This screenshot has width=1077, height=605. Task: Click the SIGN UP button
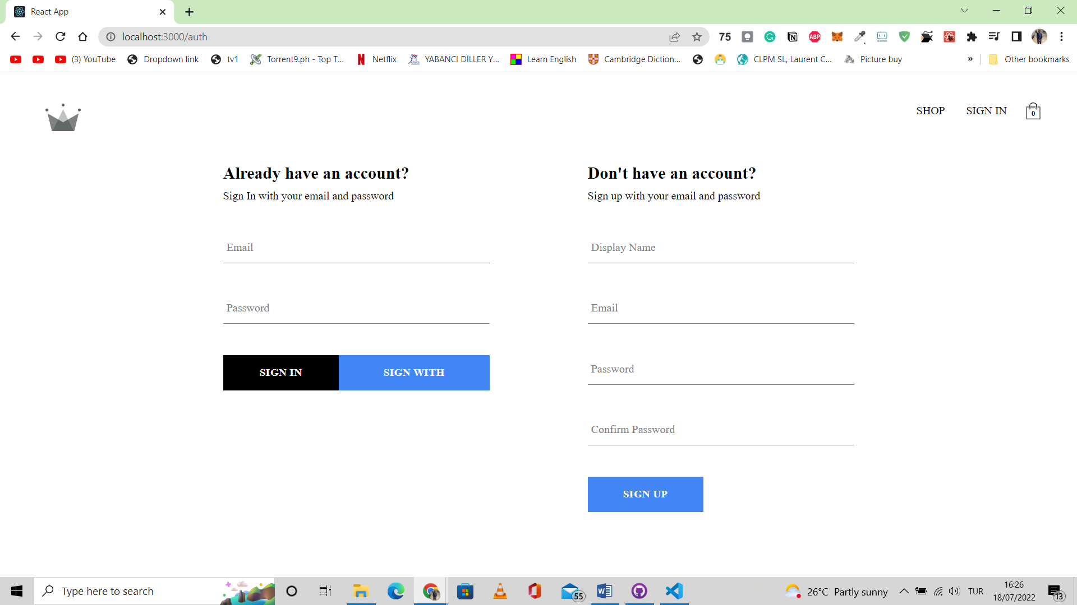click(x=645, y=494)
